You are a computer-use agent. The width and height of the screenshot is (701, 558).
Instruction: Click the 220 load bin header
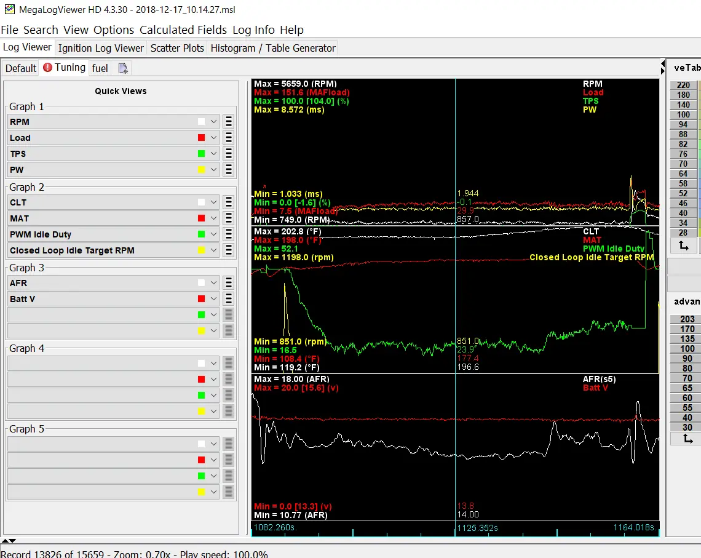(683, 85)
